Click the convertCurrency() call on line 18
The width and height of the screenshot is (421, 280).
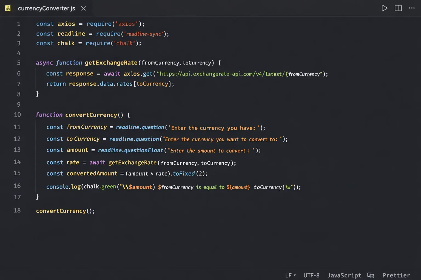[65, 211]
